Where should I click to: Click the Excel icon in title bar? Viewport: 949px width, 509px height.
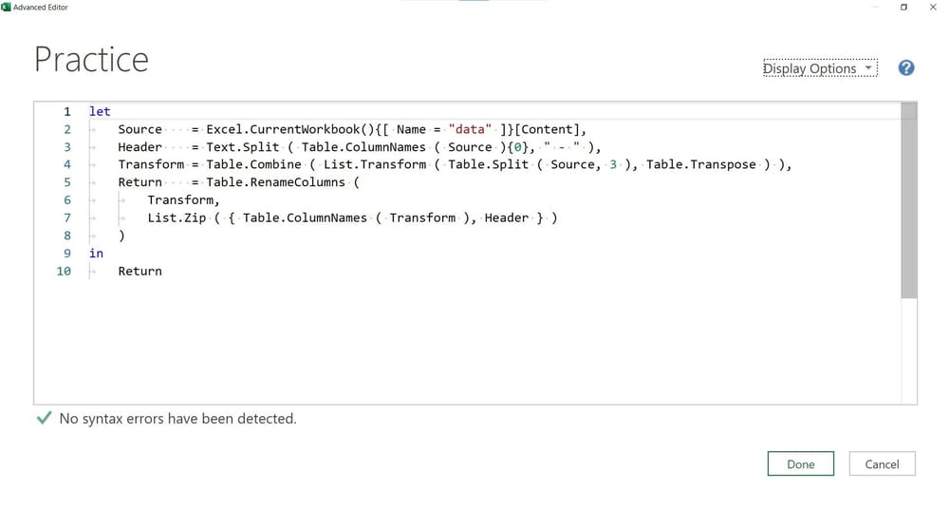(6, 7)
